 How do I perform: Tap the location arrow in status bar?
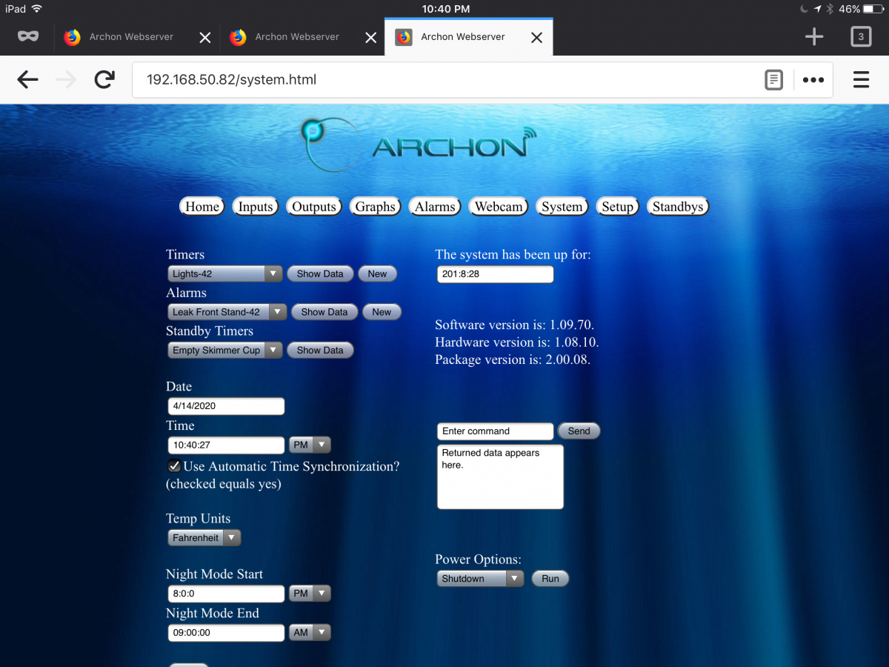click(818, 9)
